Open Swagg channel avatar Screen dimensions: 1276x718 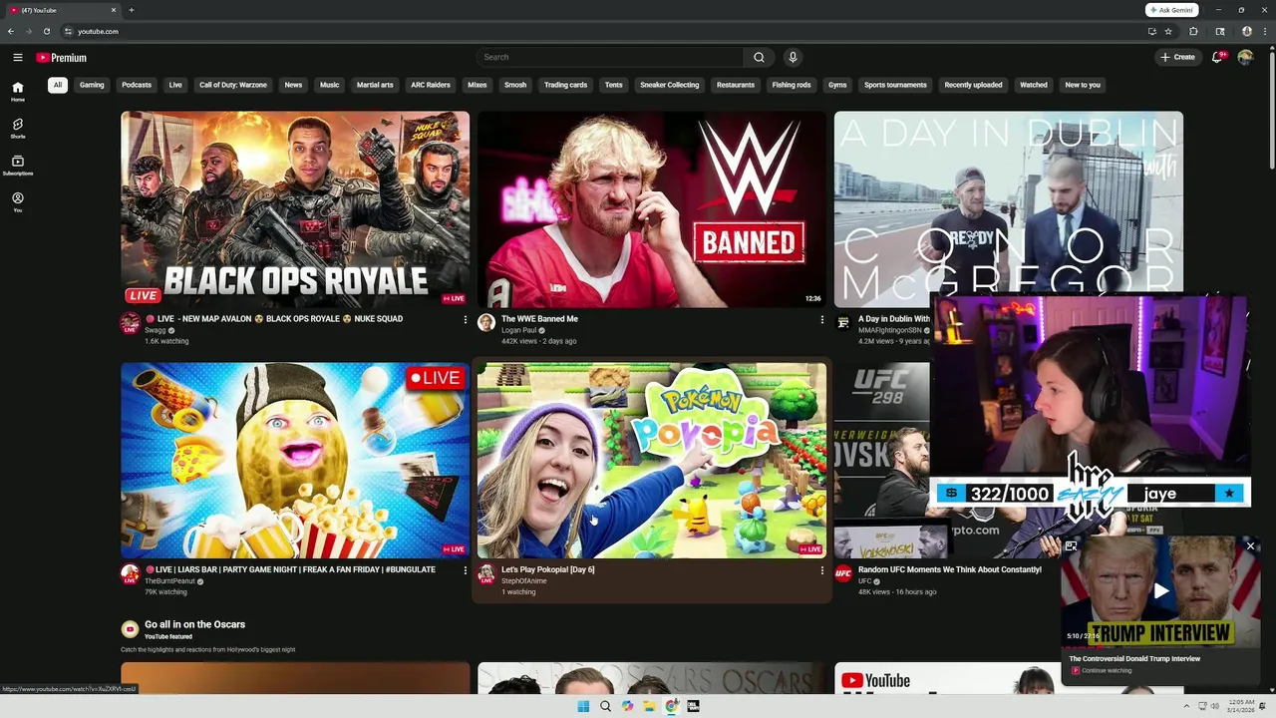point(130,322)
